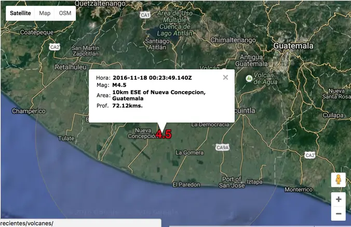Image resolution: width=351 pixels, height=227 pixels.
Task: Click the CA1 road shield
Action: (x=145, y=16)
